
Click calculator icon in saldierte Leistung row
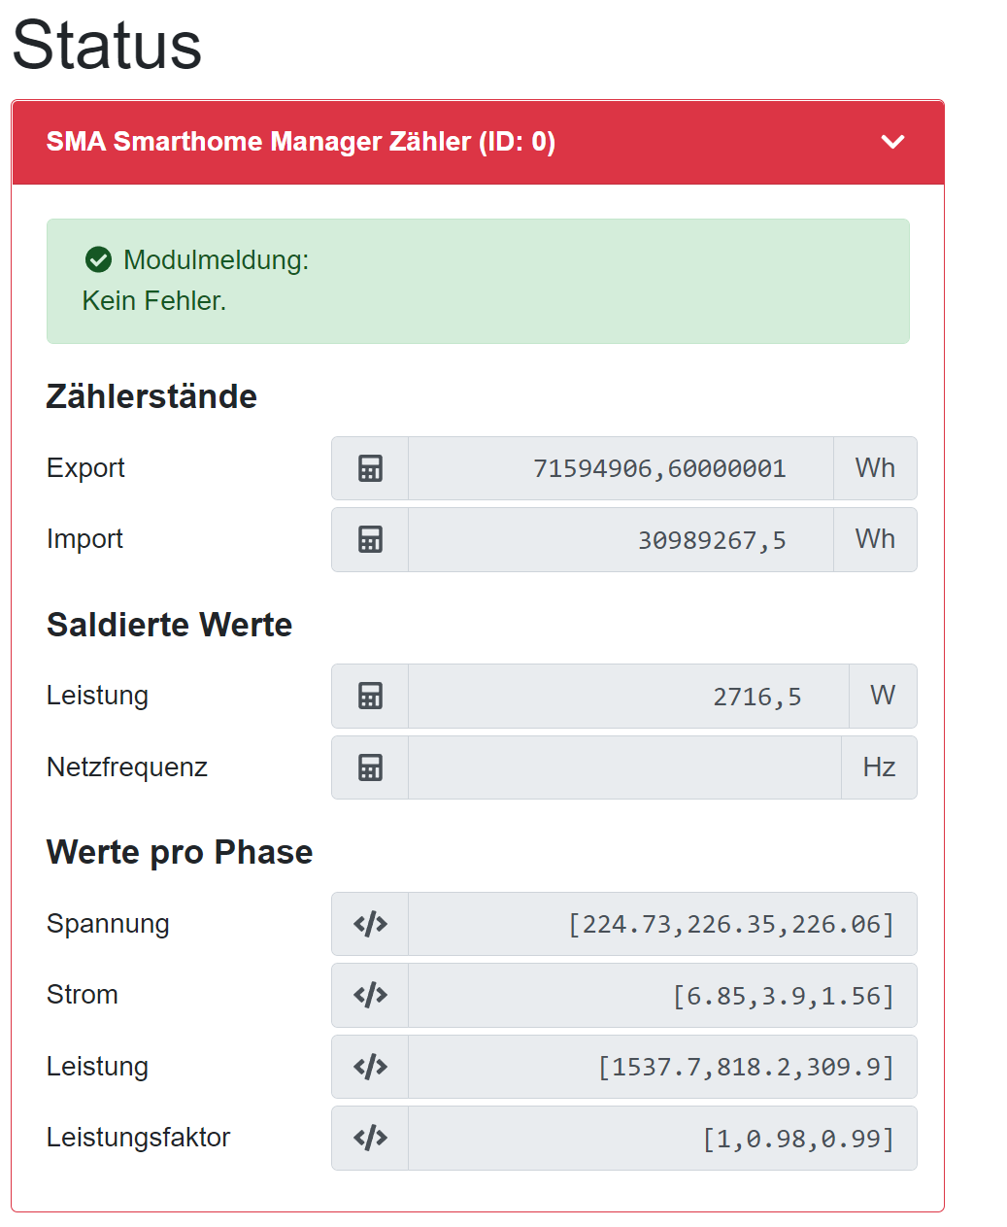click(370, 696)
